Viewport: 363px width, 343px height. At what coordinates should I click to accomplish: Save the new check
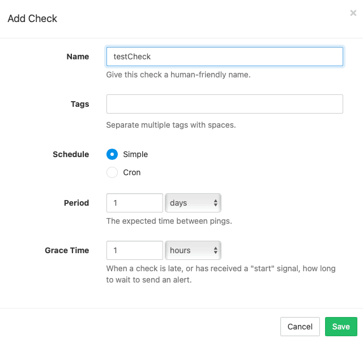click(x=341, y=327)
